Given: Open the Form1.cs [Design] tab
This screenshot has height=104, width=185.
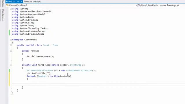Looking at the screenshot, I should click(x=32, y=1).
